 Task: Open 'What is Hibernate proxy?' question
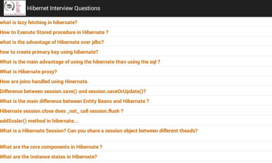29,72
